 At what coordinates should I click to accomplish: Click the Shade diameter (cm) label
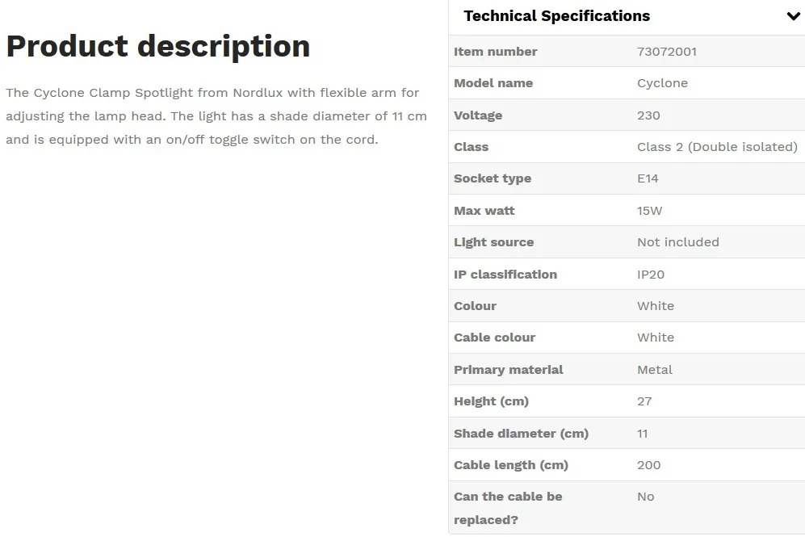point(521,434)
